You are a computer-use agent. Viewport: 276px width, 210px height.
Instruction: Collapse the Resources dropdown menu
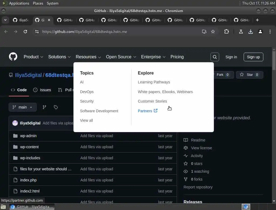click(88, 57)
